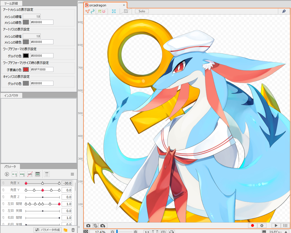Click the flip view horizontally icon

172,232
